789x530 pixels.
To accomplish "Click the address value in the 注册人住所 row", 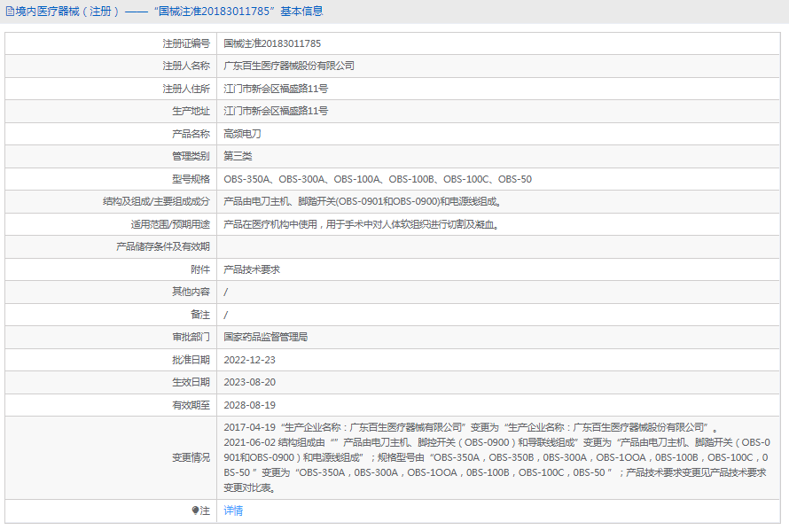I will [276, 89].
